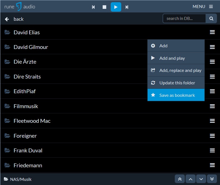This screenshot has width=220, height=185.
Task: Jump to top of list
Action: tap(180, 179)
